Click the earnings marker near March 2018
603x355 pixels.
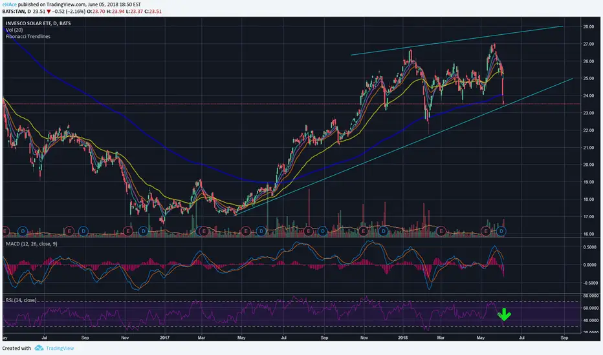[x=441, y=231]
